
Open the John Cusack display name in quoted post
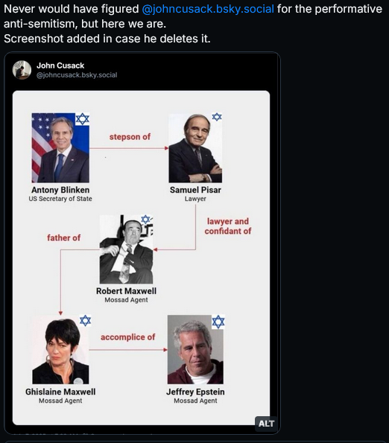pyautogui.click(x=60, y=66)
